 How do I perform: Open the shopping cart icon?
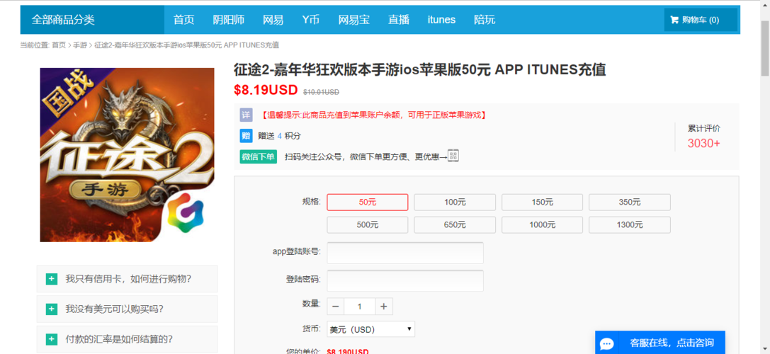click(674, 20)
